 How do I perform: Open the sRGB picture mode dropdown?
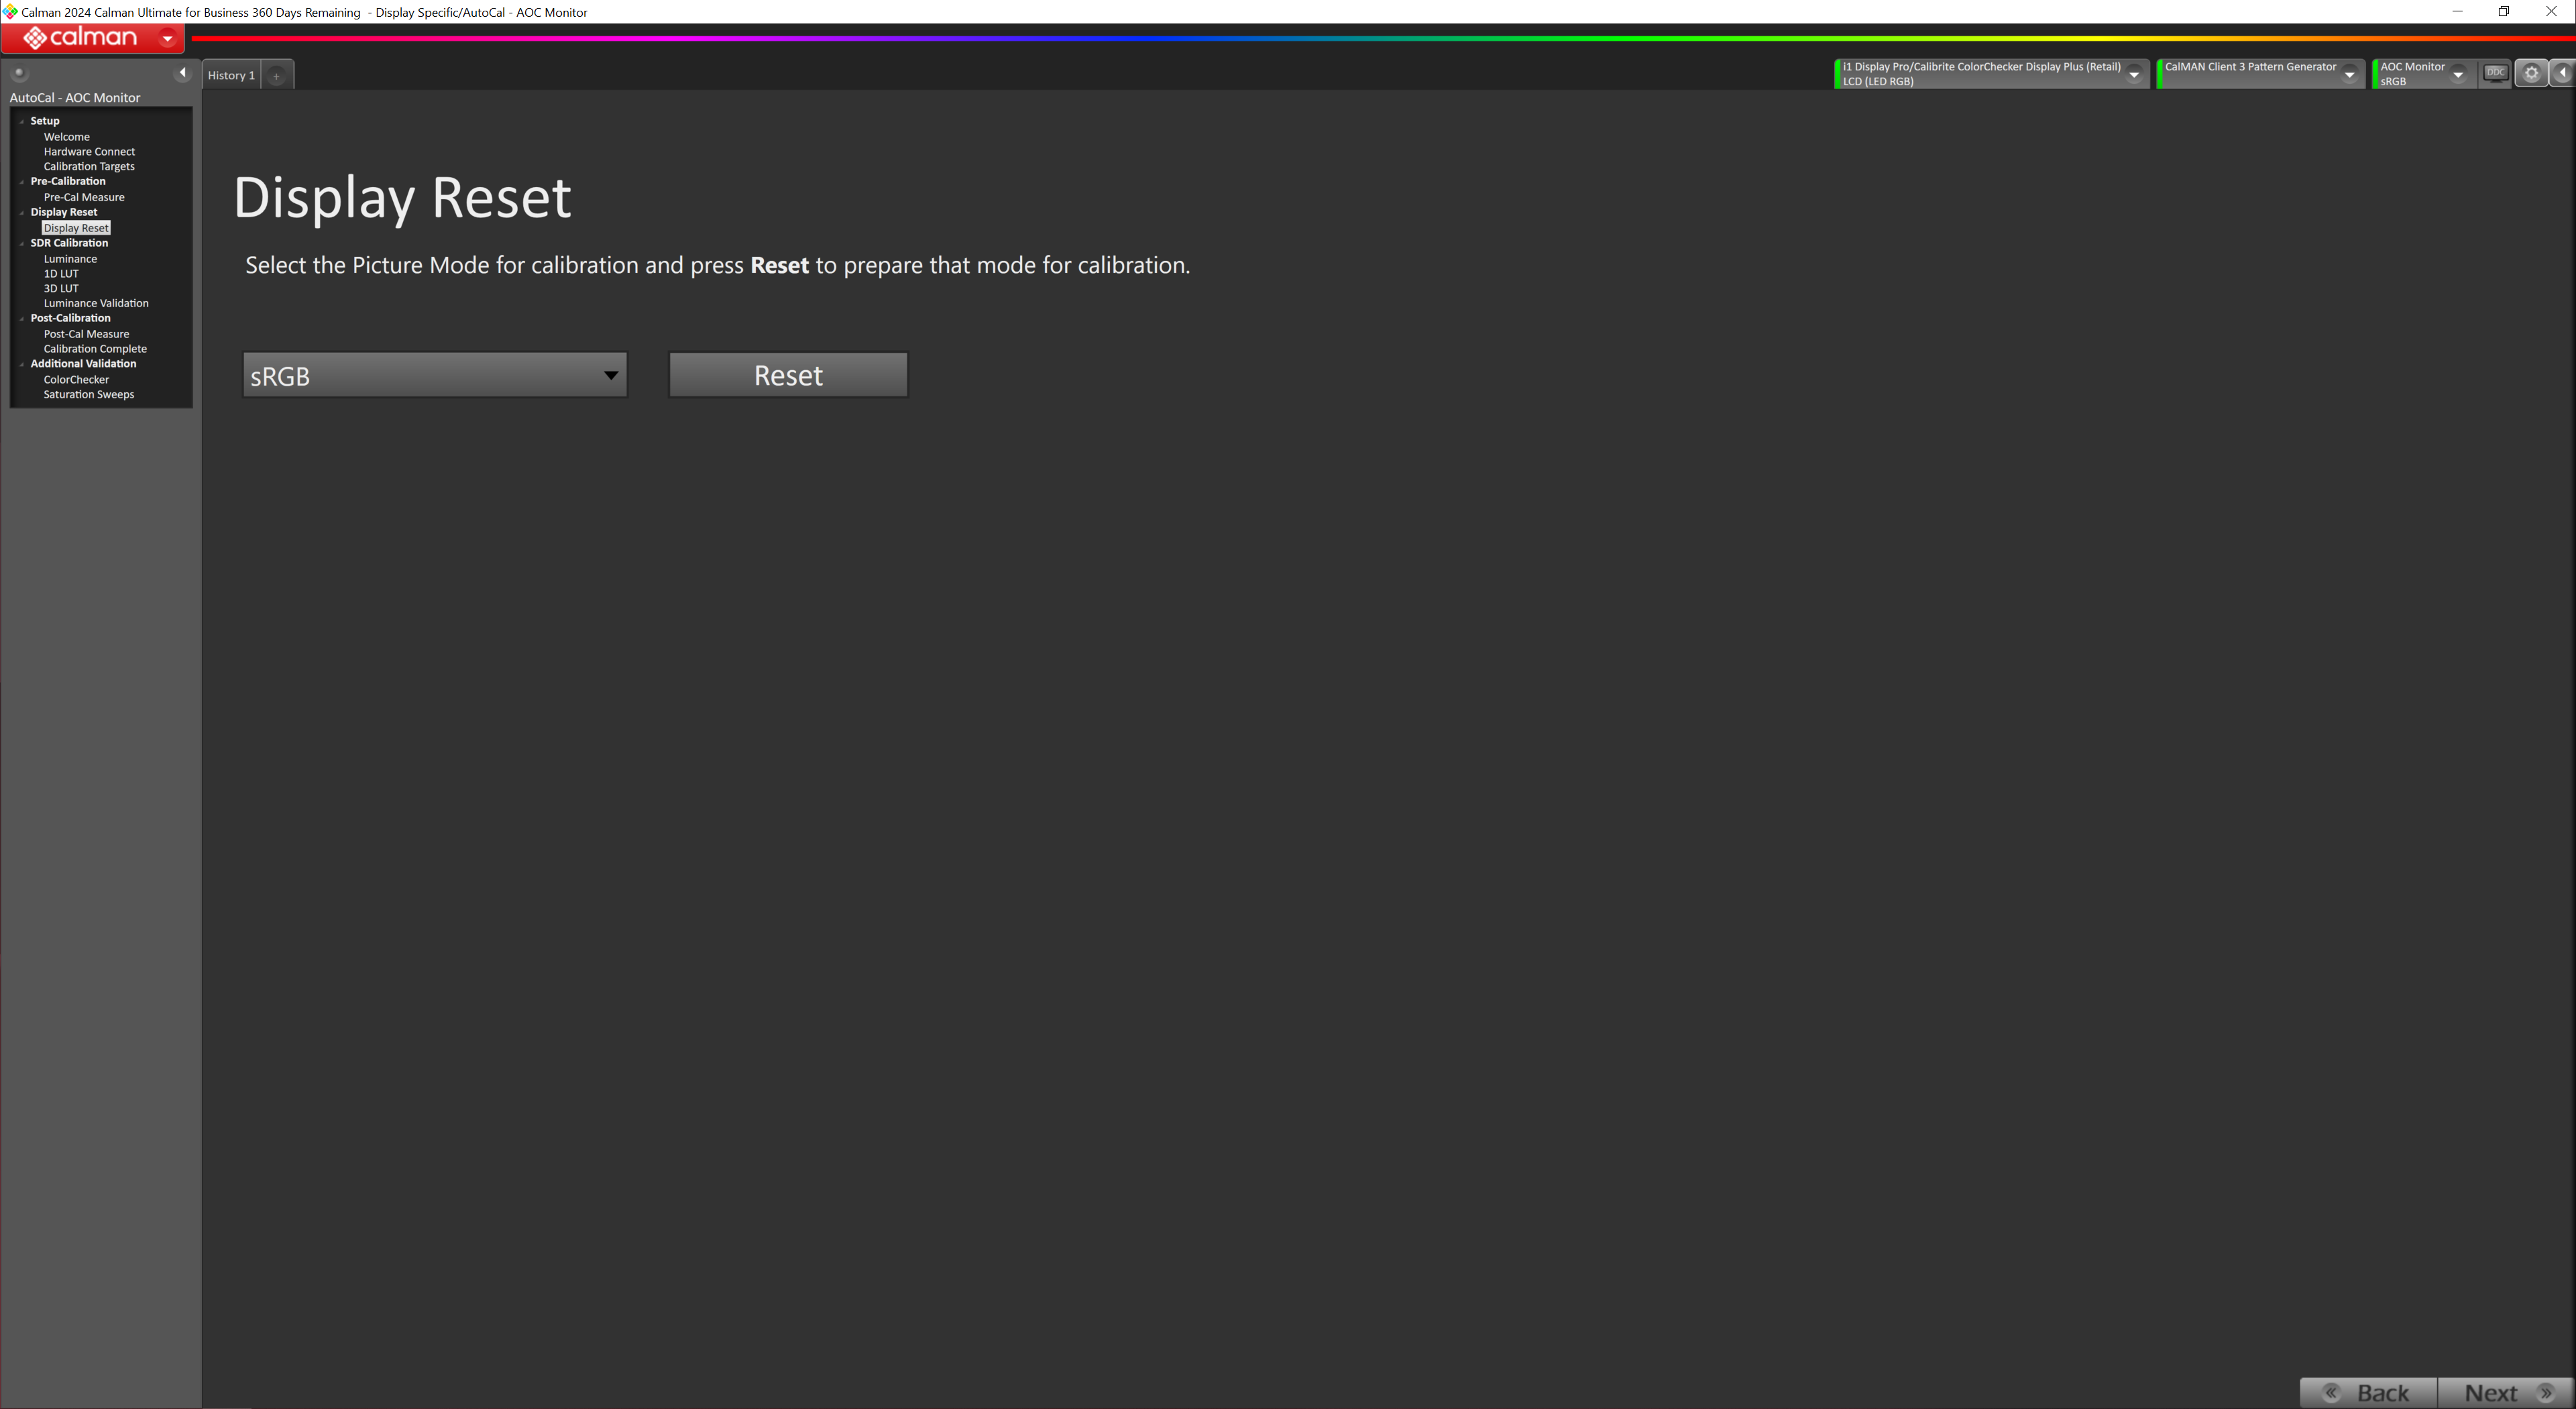435,376
